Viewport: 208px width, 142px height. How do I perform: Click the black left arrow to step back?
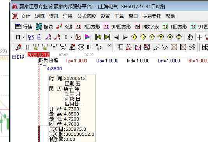click(x=116, y=37)
